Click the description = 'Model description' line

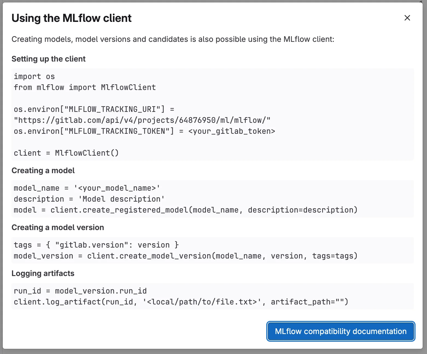point(89,199)
